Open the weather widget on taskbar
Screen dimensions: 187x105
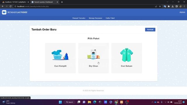tap(9, 102)
